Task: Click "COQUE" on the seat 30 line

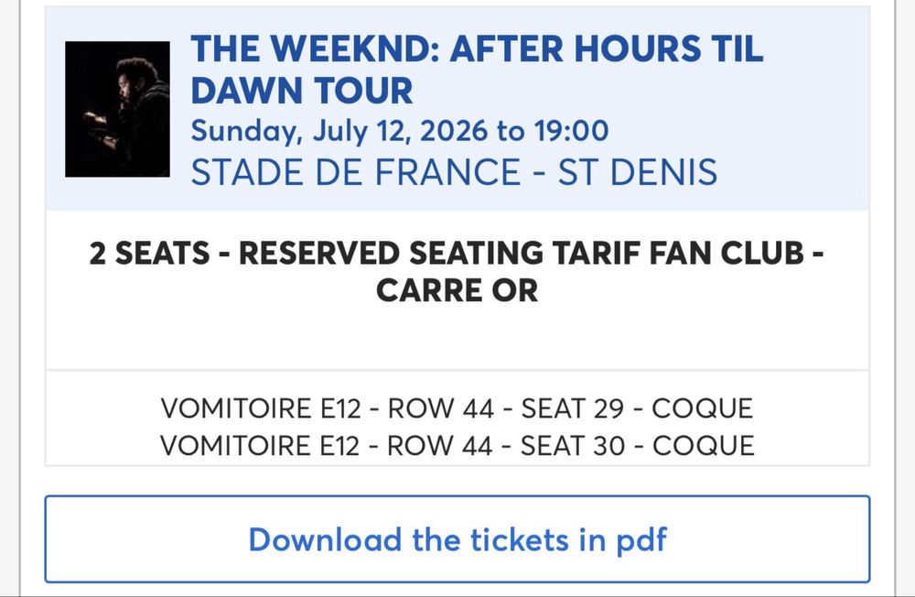Action: coord(703,446)
